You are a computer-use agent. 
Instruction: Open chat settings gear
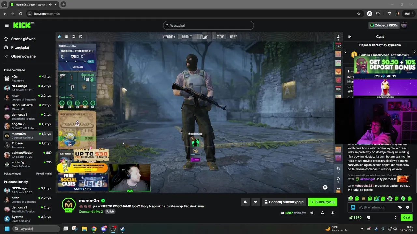(395, 217)
